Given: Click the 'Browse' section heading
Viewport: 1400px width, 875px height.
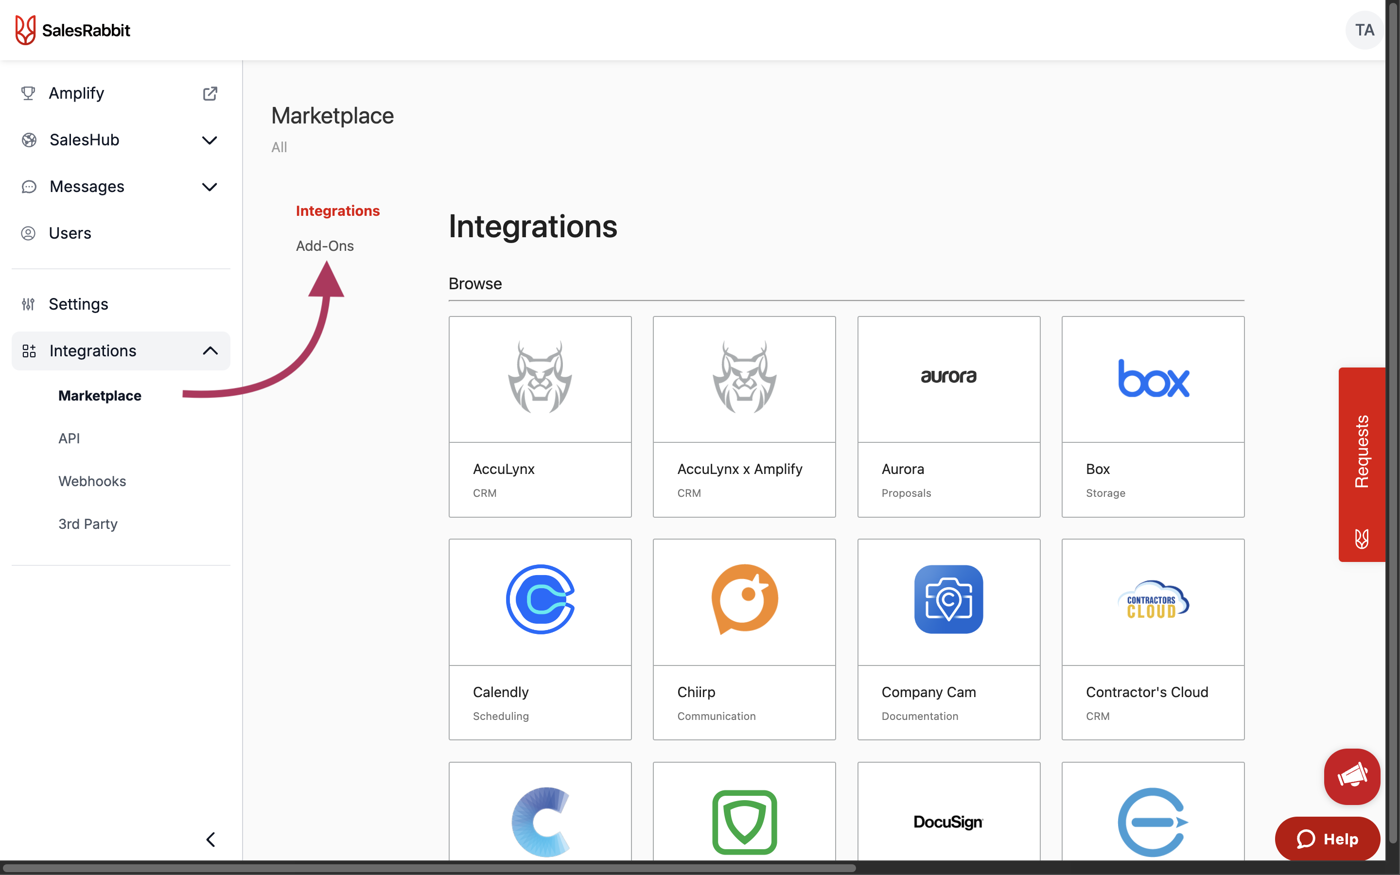Looking at the screenshot, I should pyautogui.click(x=475, y=283).
